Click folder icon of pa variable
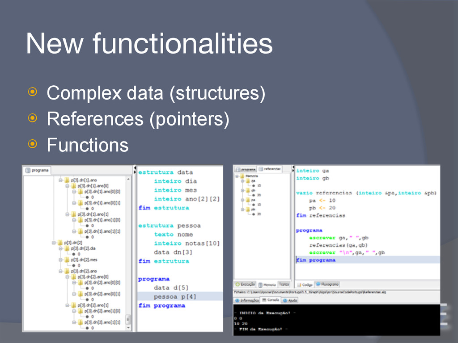 (x=248, y=200)
